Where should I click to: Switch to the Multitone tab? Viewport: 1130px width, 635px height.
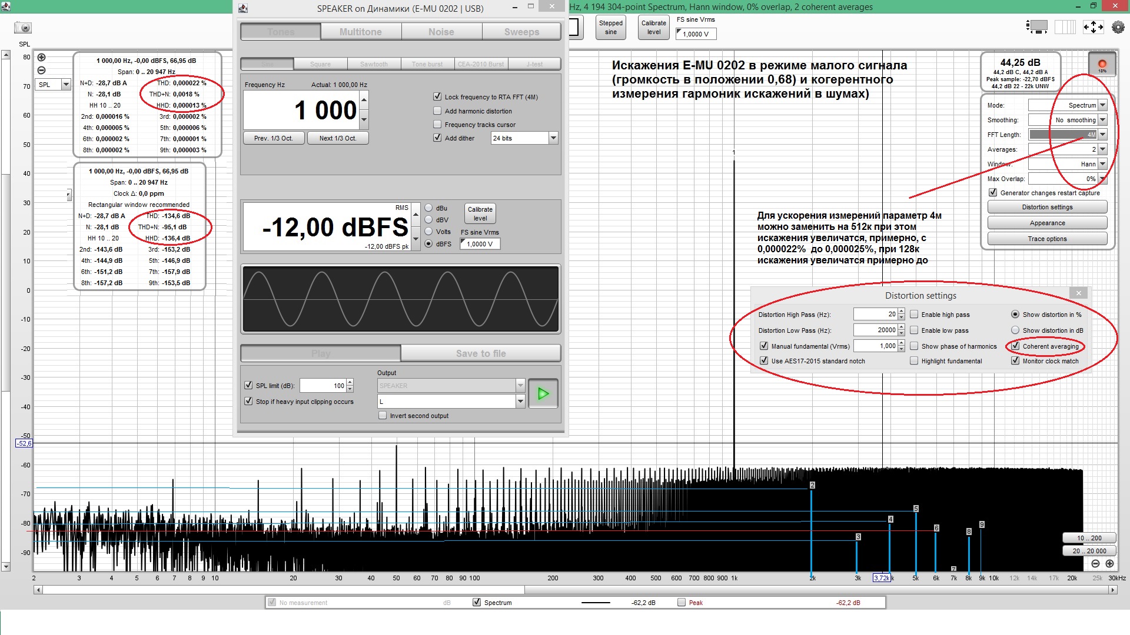[x=361, y=32]
